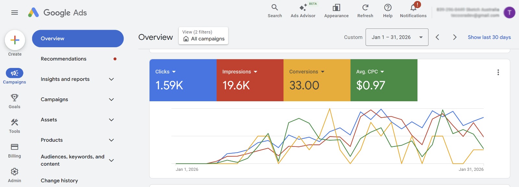Open the Help menu

coord(388,8)
